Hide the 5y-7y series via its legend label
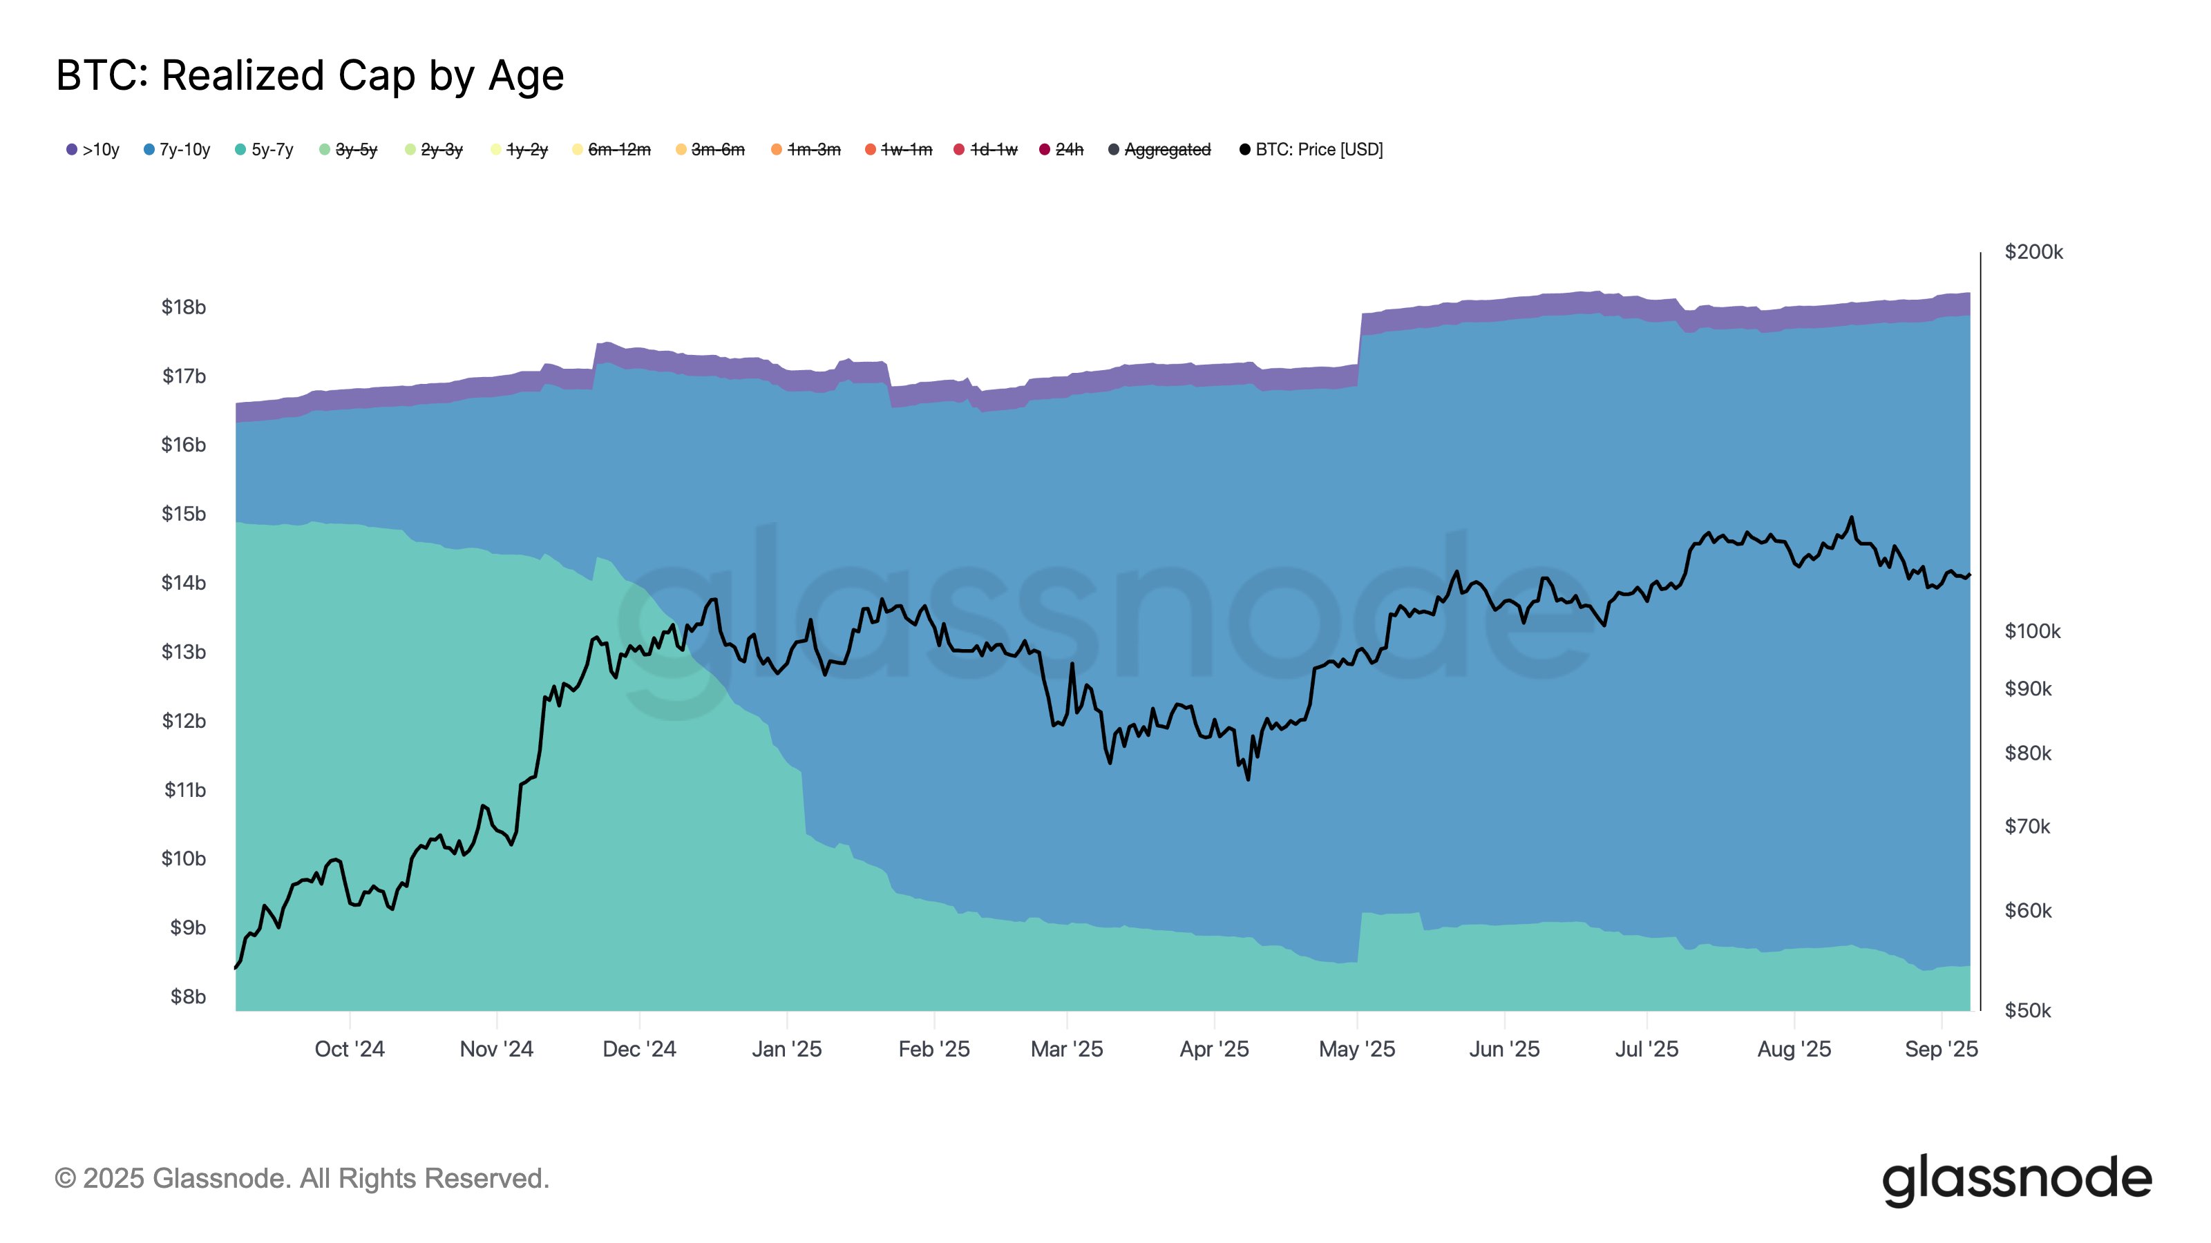Viewport: 2211px width, 1243px height. tap(272, 150)
